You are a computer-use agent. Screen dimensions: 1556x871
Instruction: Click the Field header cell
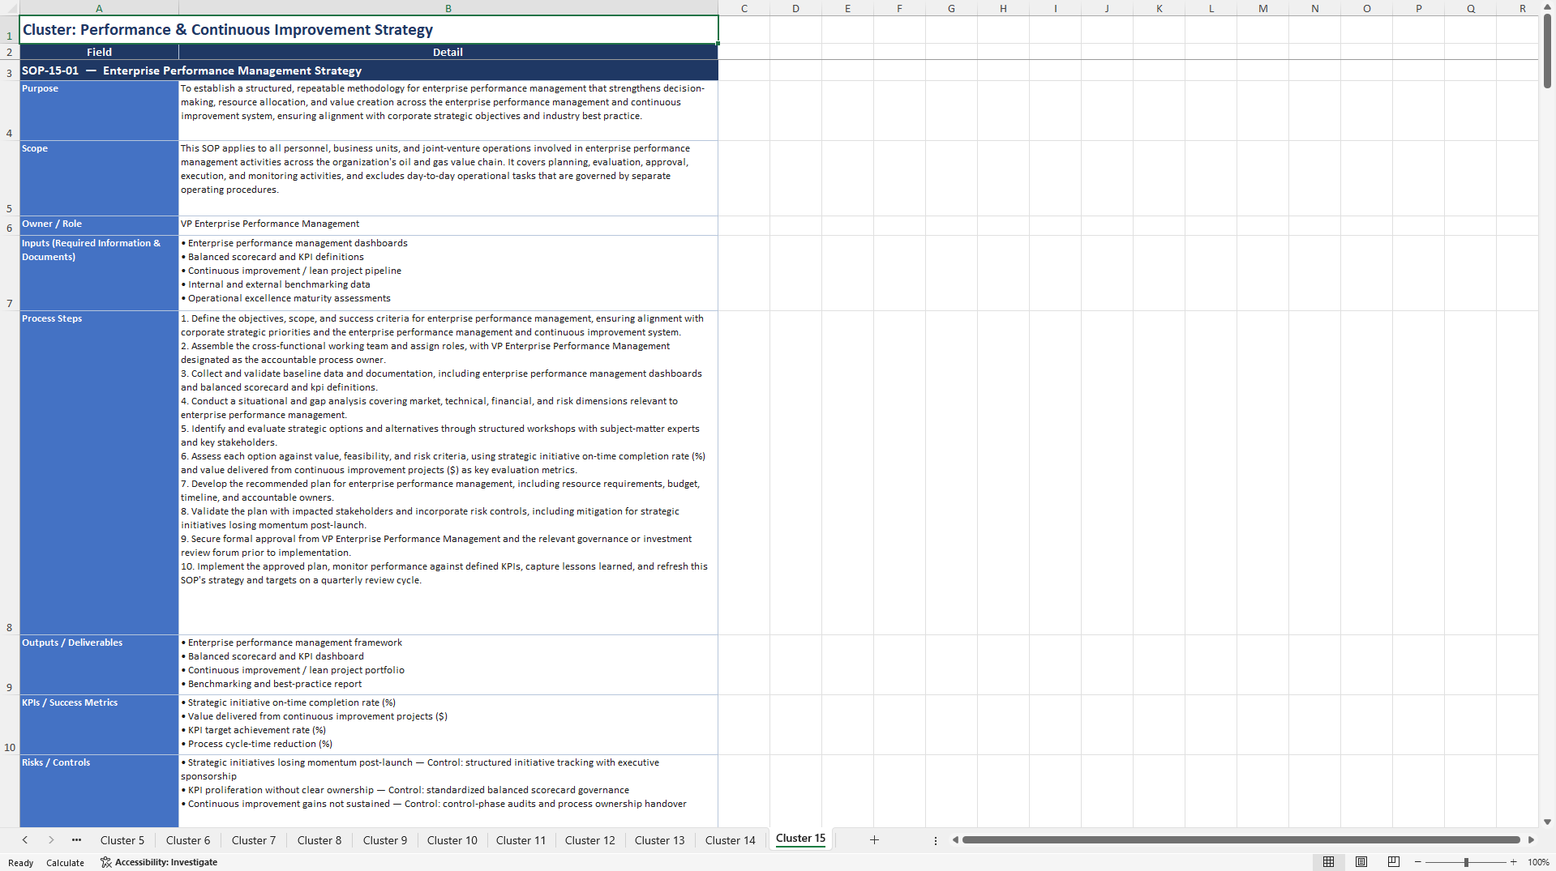click(x=99, y=52)
